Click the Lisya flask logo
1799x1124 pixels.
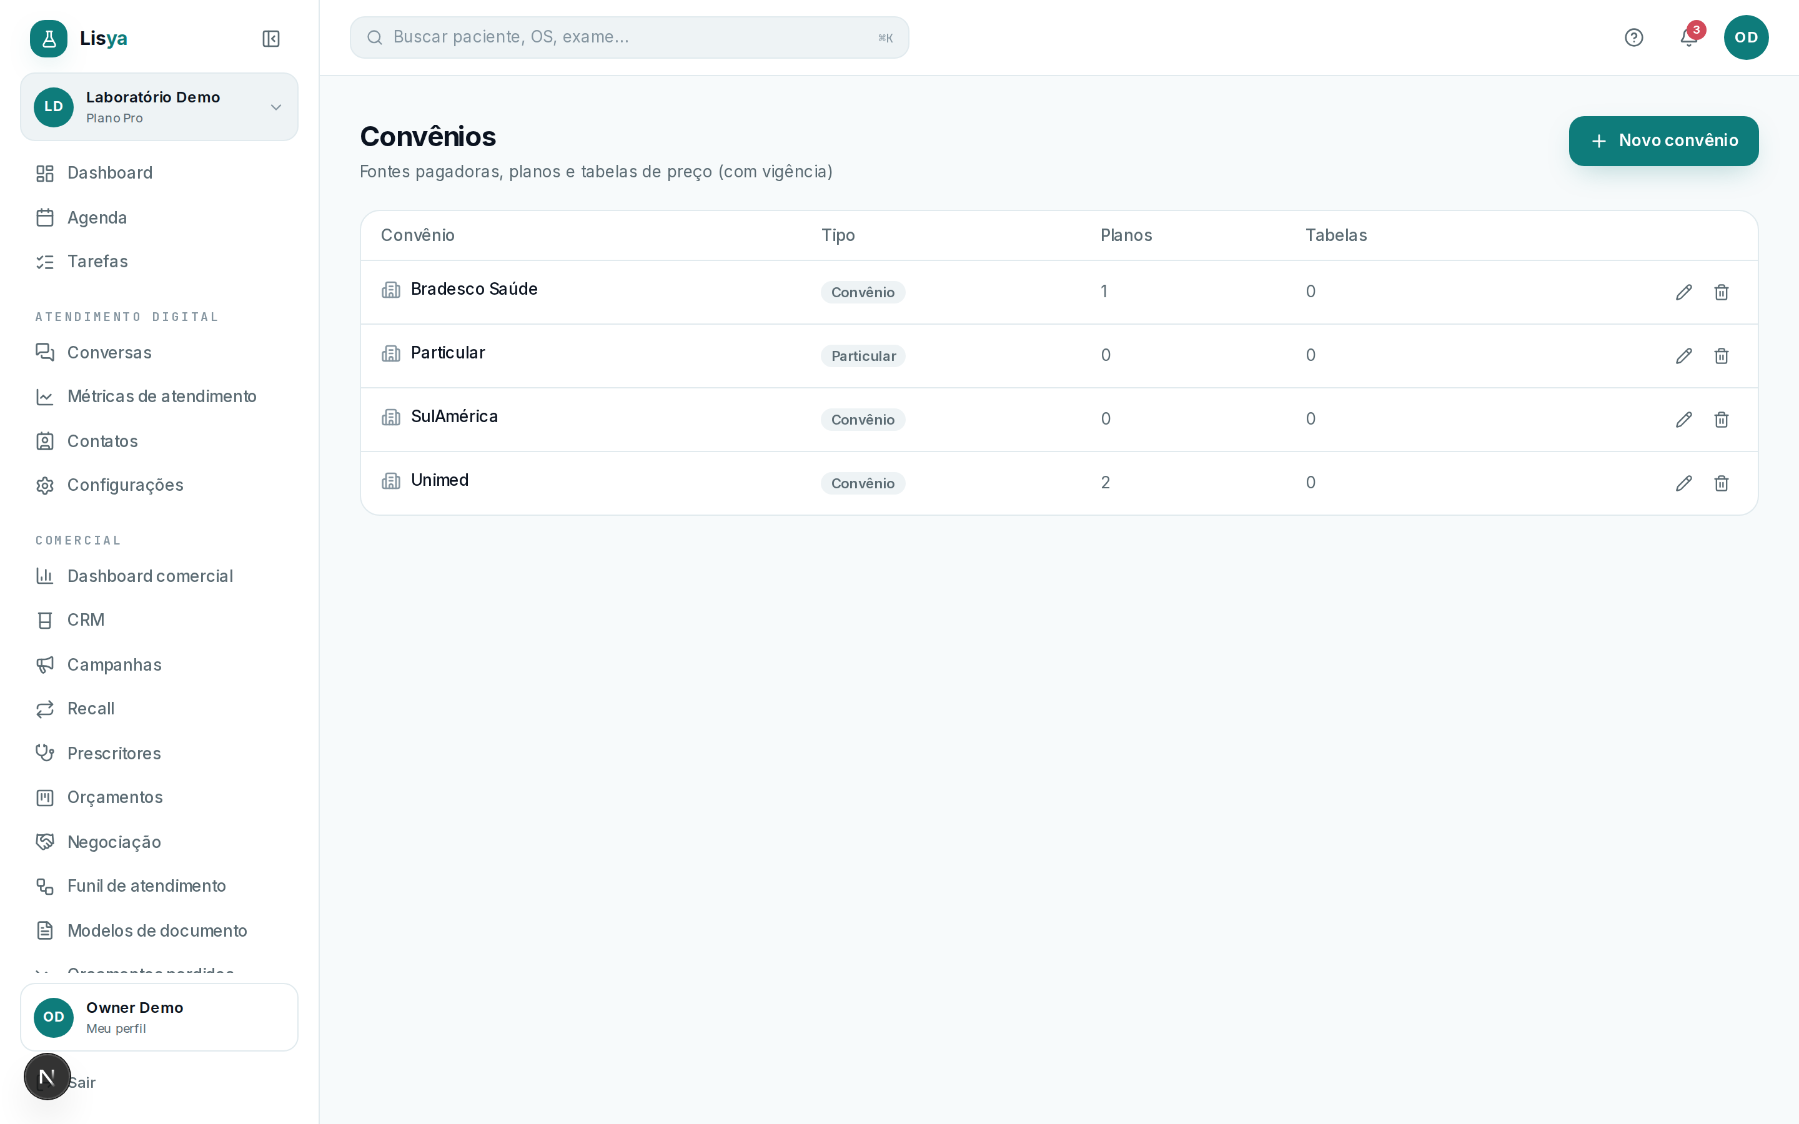tap(49, 39)
